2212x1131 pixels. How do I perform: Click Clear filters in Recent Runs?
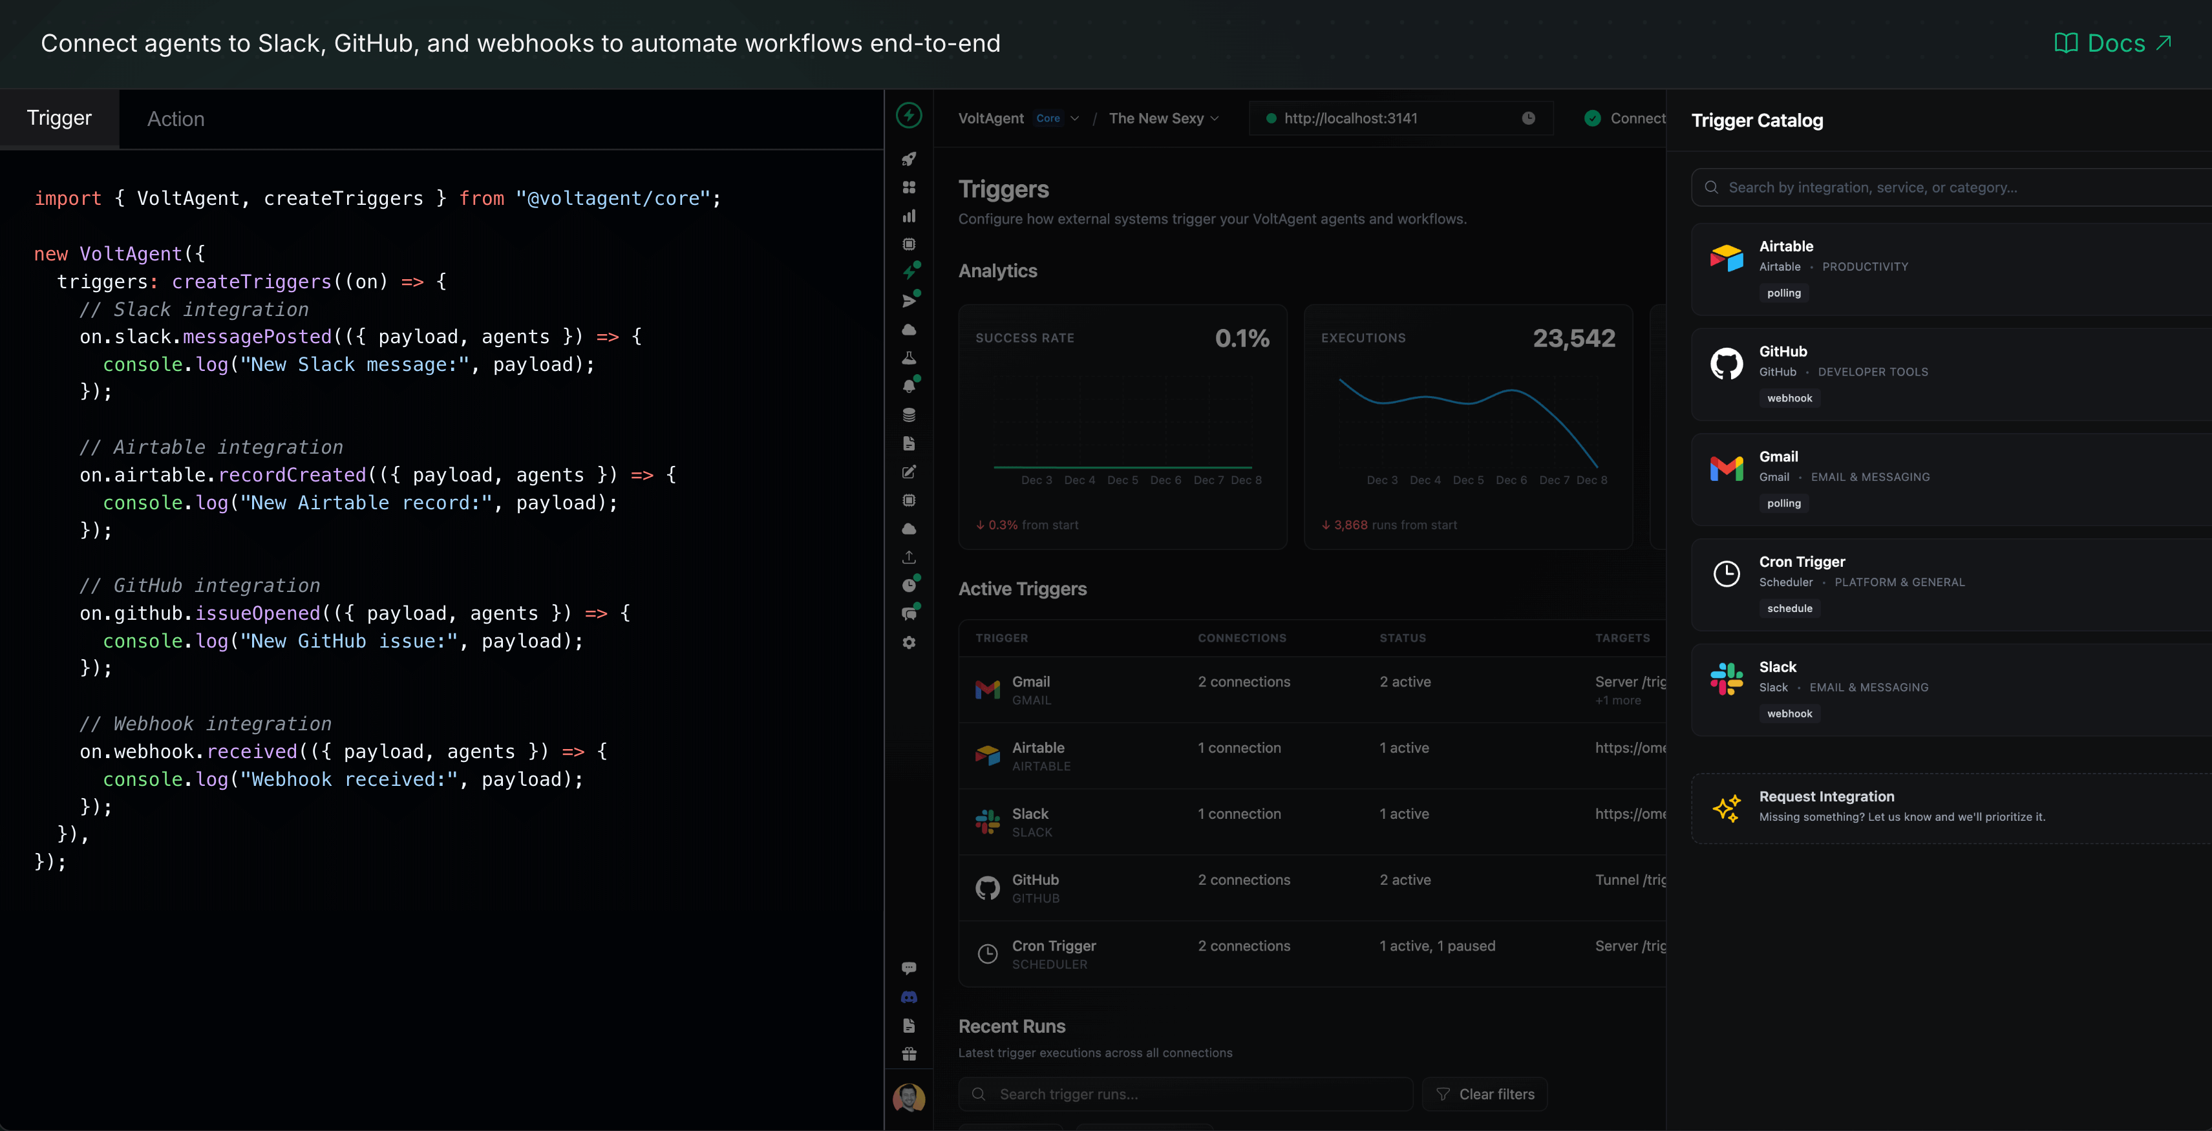(1485, 1094)
